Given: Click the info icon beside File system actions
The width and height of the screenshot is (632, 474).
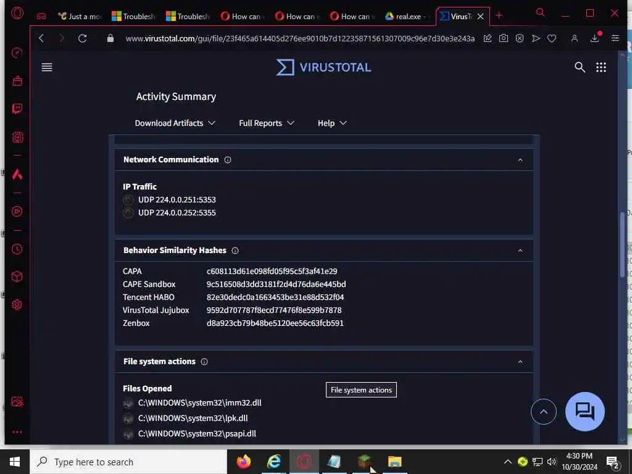Looking at the screenshot, I should click(x=204, y=362).
